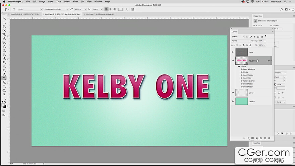
Task: Open the Select menu
Action: click(x=67, y=1)
